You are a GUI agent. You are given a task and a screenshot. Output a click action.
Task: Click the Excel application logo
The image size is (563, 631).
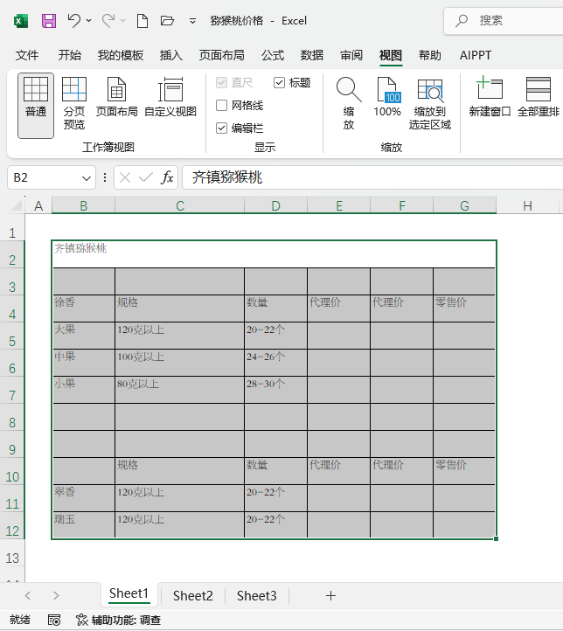point(20,20)
